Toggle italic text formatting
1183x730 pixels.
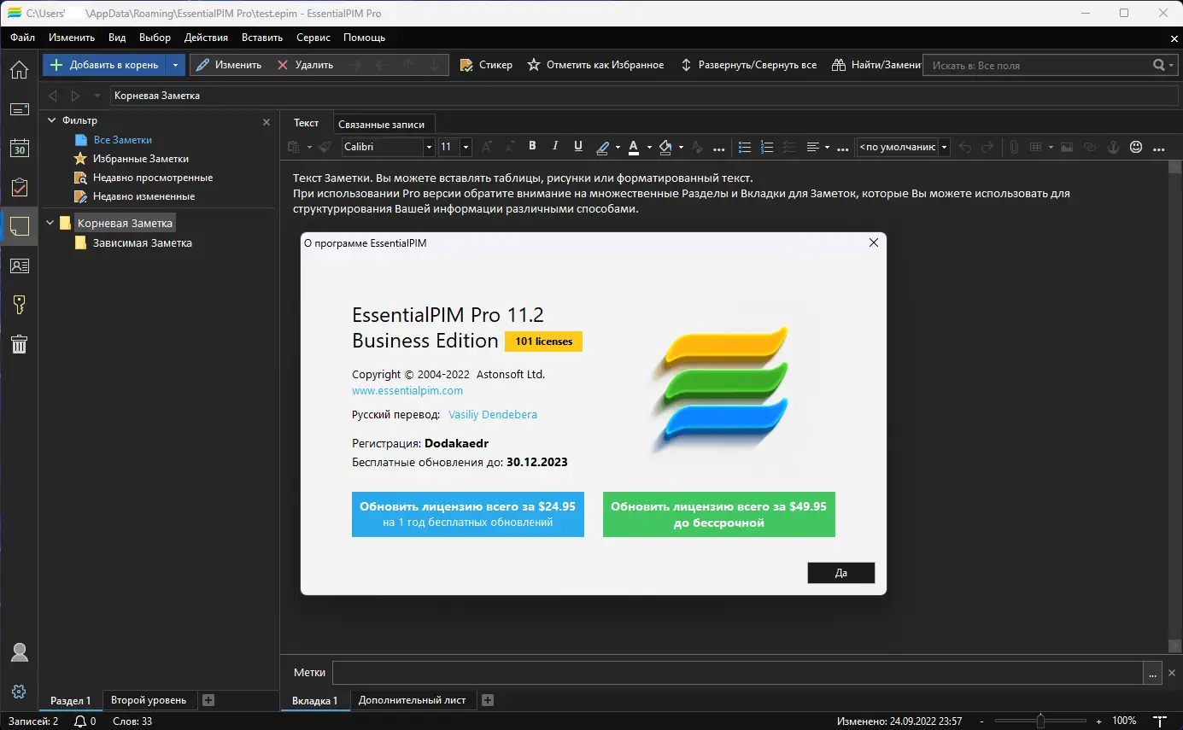555,147
